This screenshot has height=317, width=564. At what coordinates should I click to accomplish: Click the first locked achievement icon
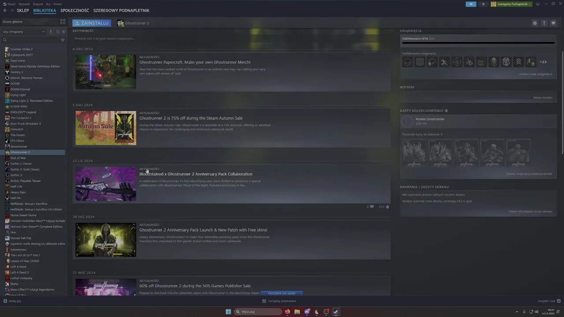[x=408, y=62]
